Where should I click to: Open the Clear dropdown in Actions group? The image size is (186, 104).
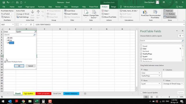pos(105,11)
